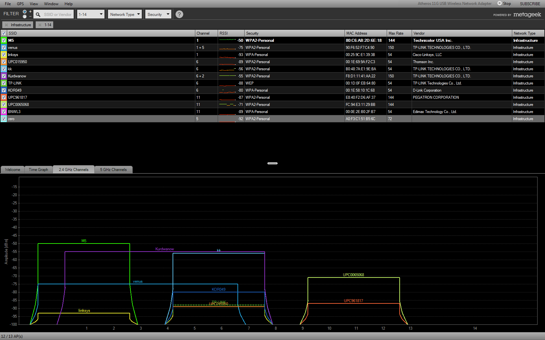This screenshot has height=340, width=545.
Task: Click the search magnifier icon in filter box
Action: (38, 15)
